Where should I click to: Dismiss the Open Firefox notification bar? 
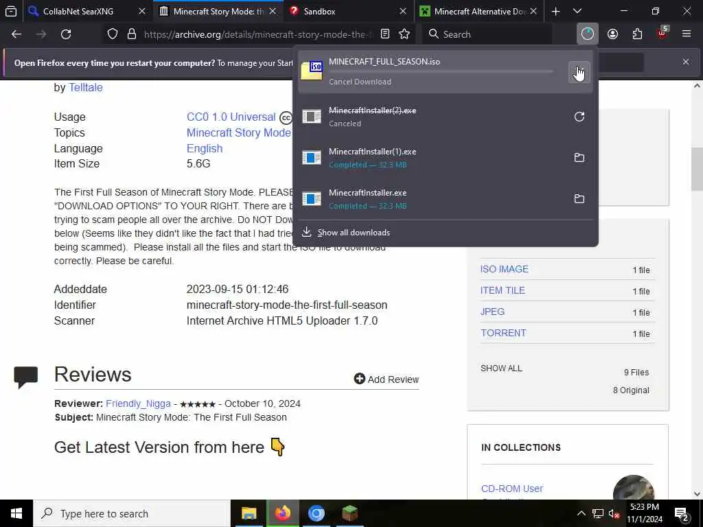[x=686, y=62]
